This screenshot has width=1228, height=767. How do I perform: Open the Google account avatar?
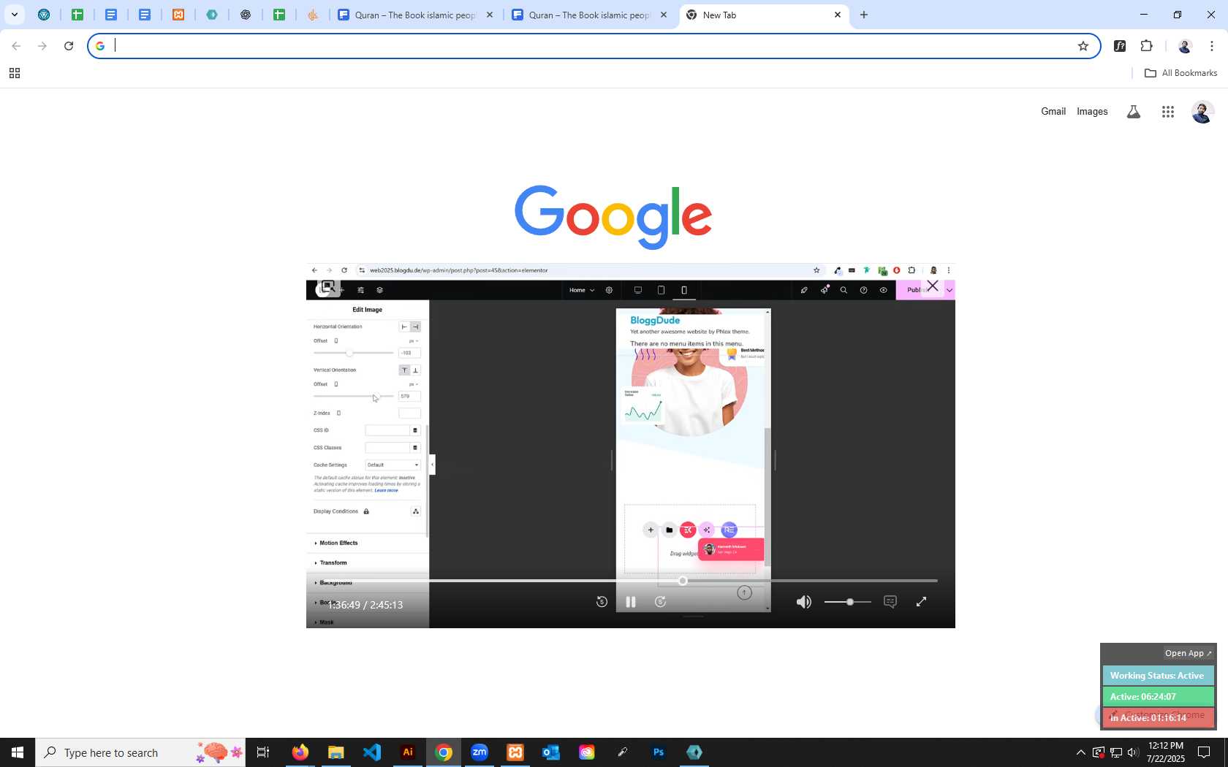click(1202, 112)
